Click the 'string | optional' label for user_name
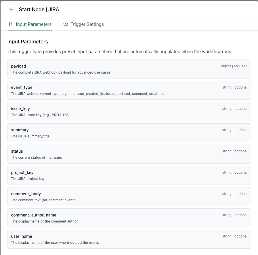The width and height of the screenshot is (258, 255). tap(235, 236)
